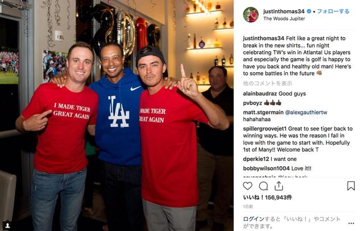This screenshot has height=231, width=364.
Task: Open alainbaudraz commenter profile
Action: (x=260, y=93)
